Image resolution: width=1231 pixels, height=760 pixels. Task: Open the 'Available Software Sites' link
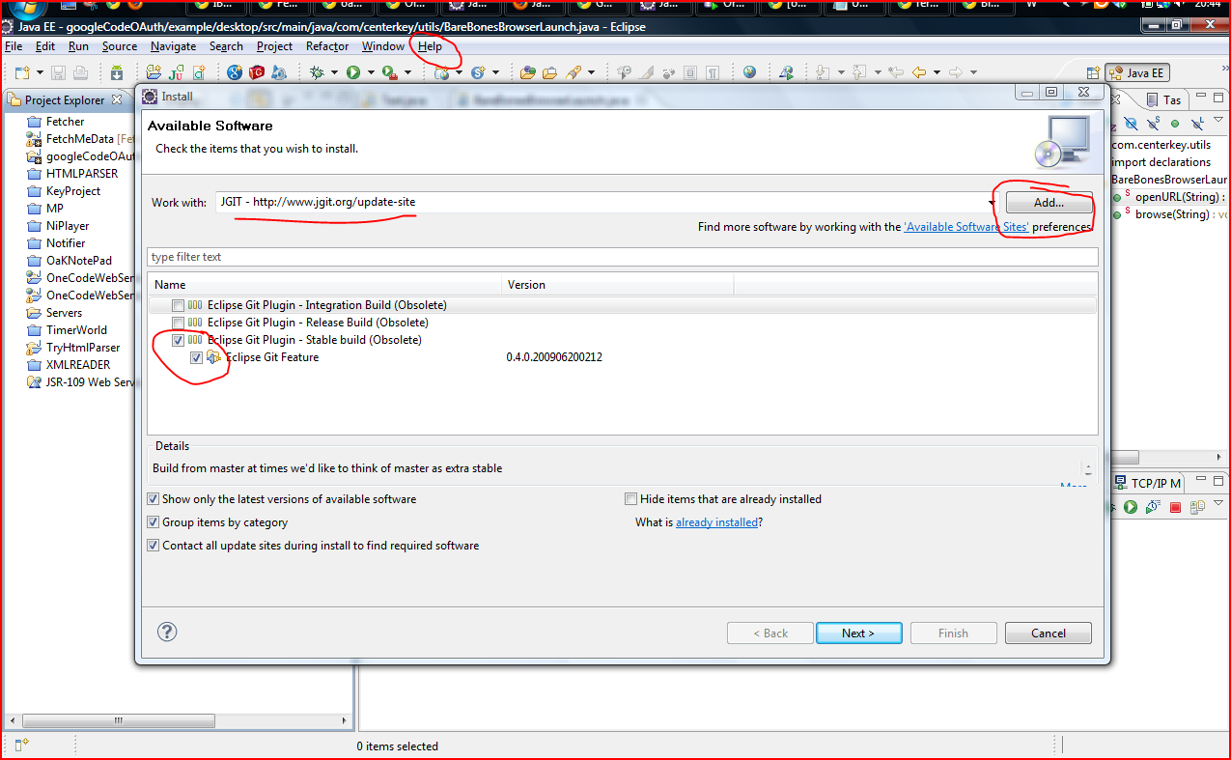[x=966, y=227]
